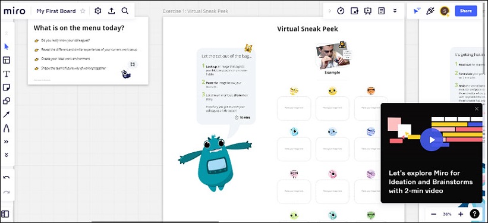Select the Text tool
The width and height of the screenshot is (488, 223).
[x=7, y=74]
